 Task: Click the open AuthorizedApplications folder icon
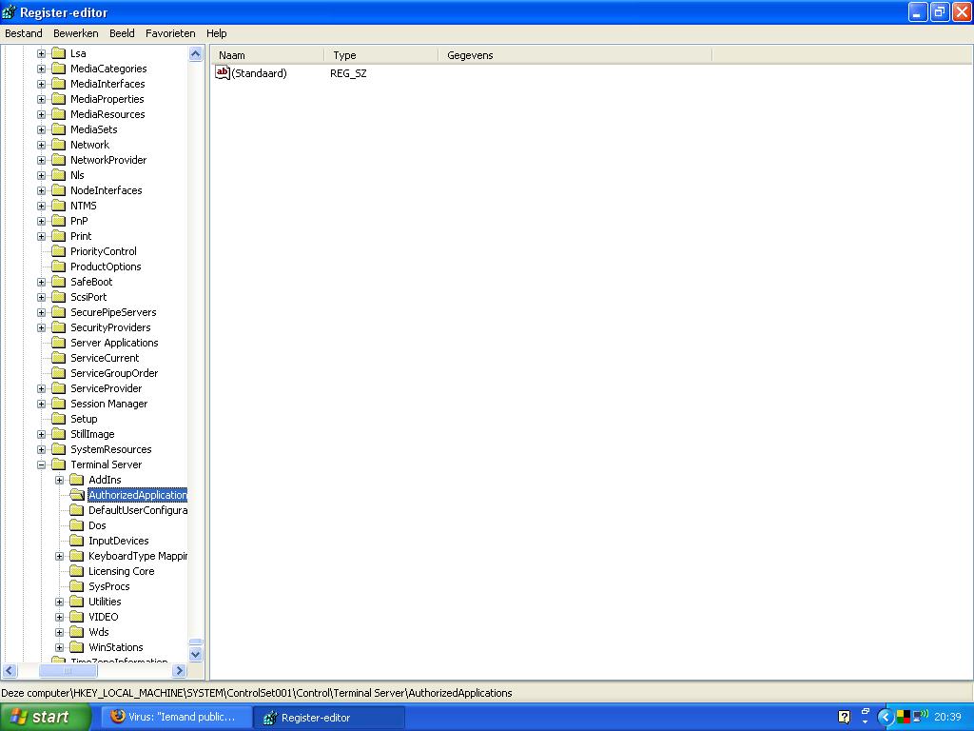tap(77, 495)
